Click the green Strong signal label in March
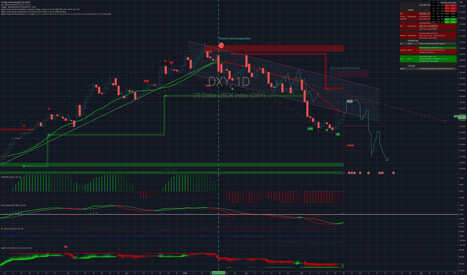 (x=310, y=128)
